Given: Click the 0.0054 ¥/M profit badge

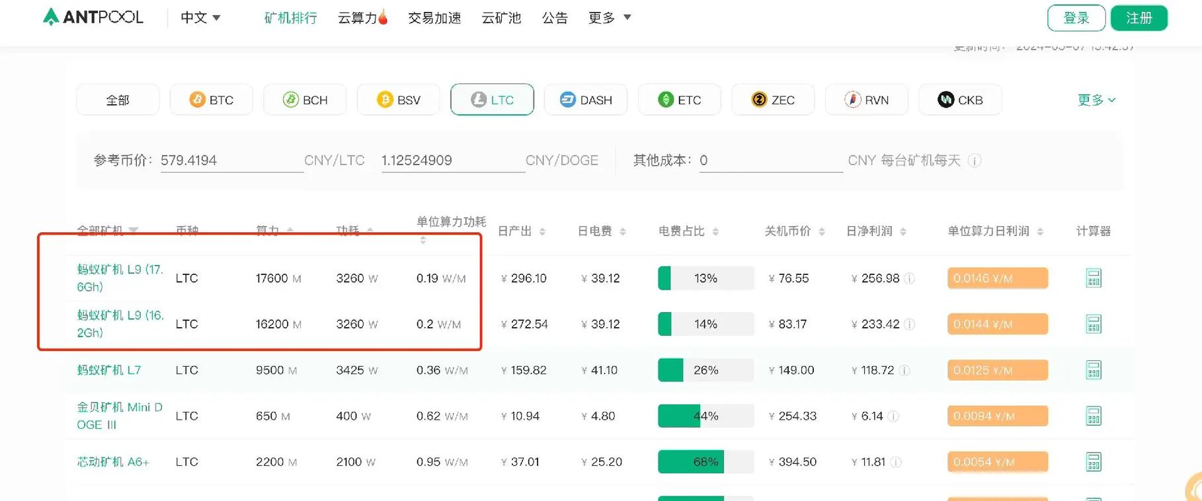Looking at the screenshot, I should coord(997,462).
